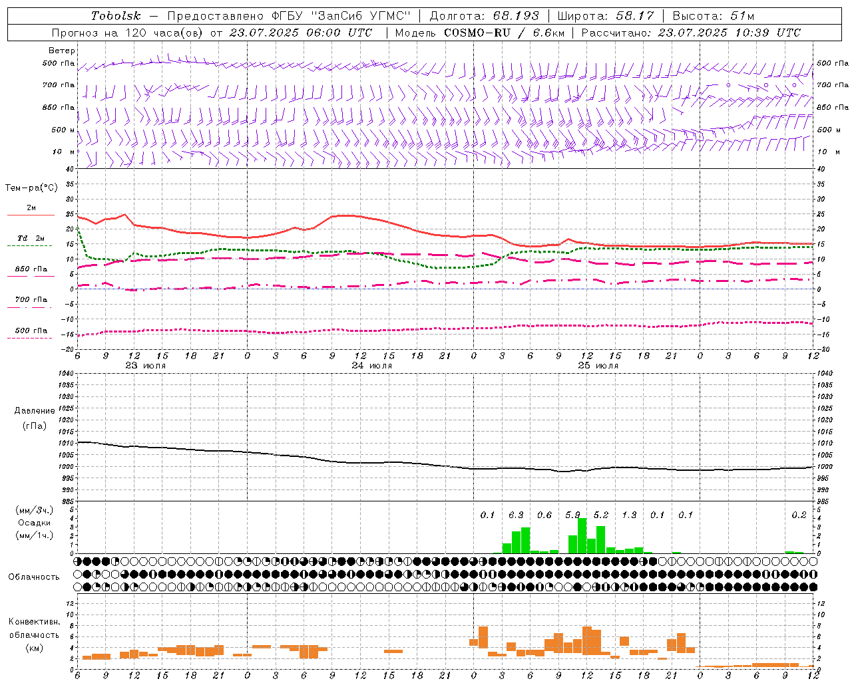Click the longitude value Долгота: 68.193
The image size is (852, 681).
point(485,16)
